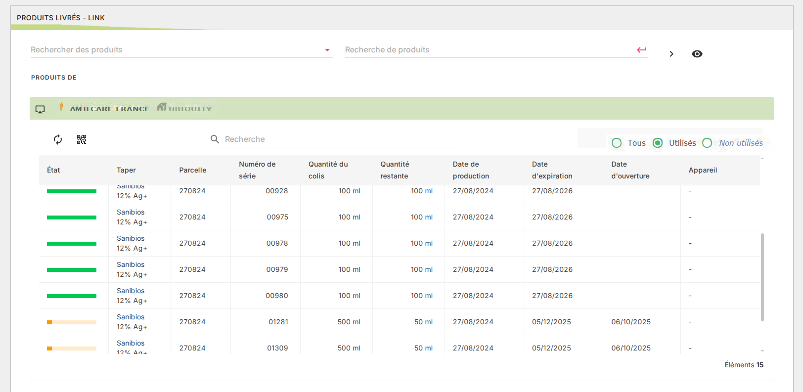Select the Ubiquity tab
Viewport: 803px width, 392px height.
point(190,109)
